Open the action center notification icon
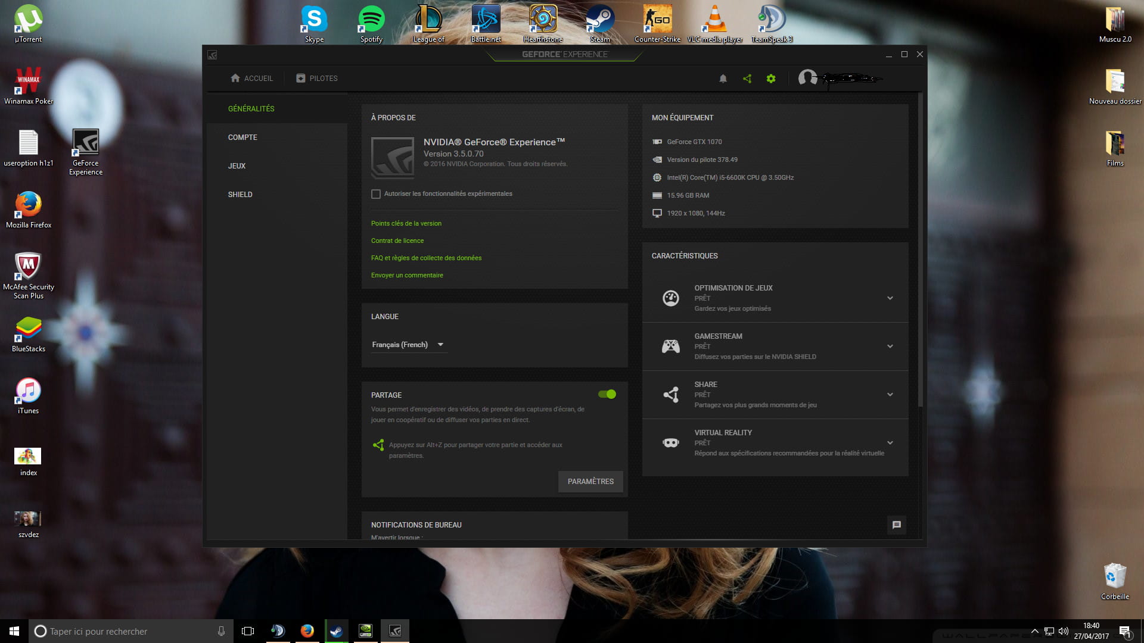This screenshot has width=1144, height=643. tap(1125, 631)
